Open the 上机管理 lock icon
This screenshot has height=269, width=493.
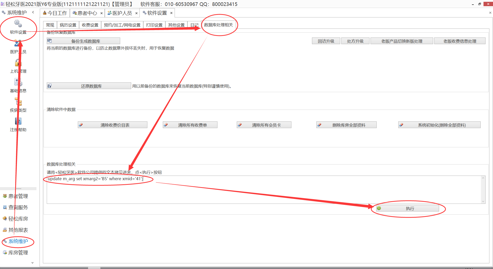pyautogui.click(x=18, y=63)
